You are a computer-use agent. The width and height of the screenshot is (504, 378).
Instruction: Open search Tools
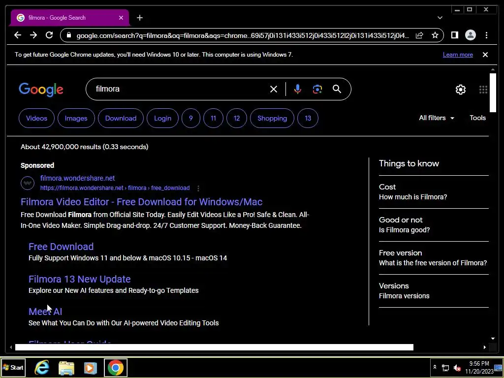(x=477, y=118)
